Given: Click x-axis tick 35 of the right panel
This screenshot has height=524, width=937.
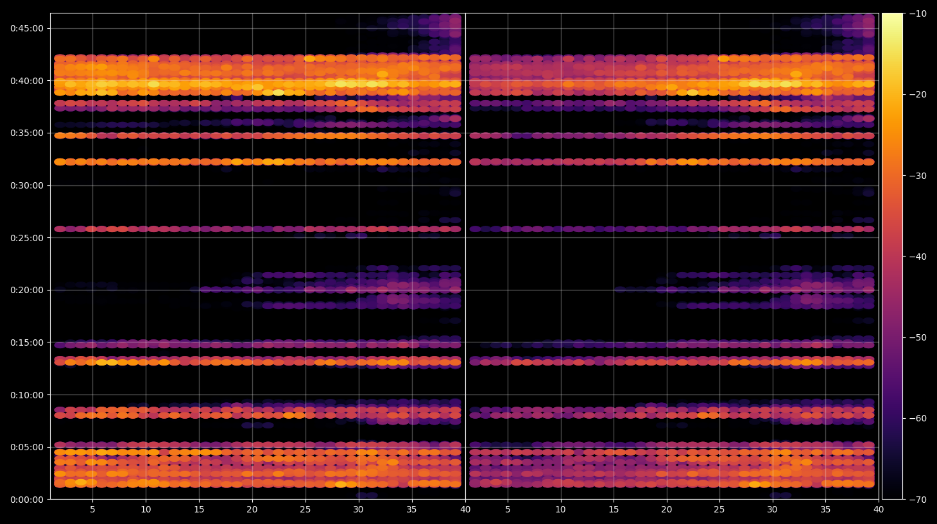Looking at the screenshot, I should (825, 510).
